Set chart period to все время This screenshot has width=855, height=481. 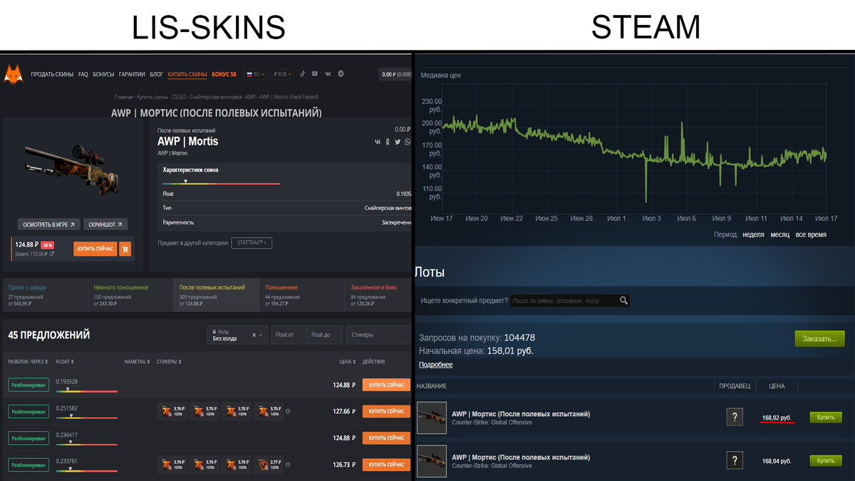click(811, 234)
